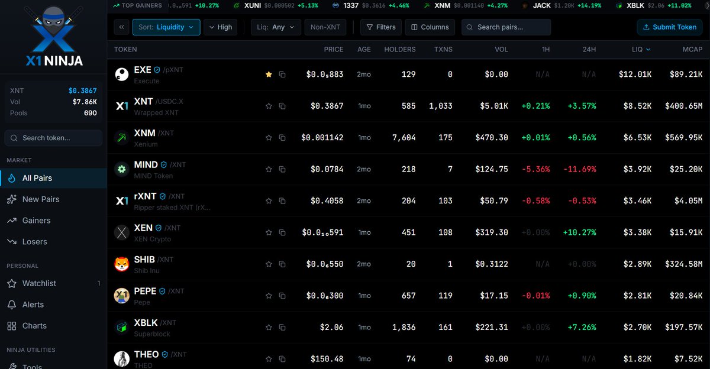710x369 pixels.
Task: Click the THEO token logo
Action: pyautogui.click(x=121, y=359)
